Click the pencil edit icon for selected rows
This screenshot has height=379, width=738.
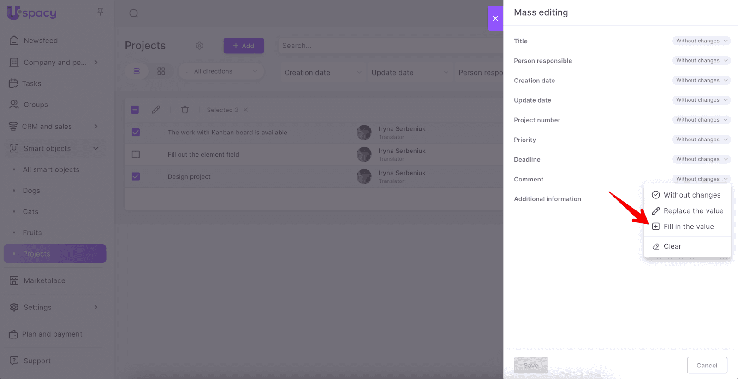156,110
